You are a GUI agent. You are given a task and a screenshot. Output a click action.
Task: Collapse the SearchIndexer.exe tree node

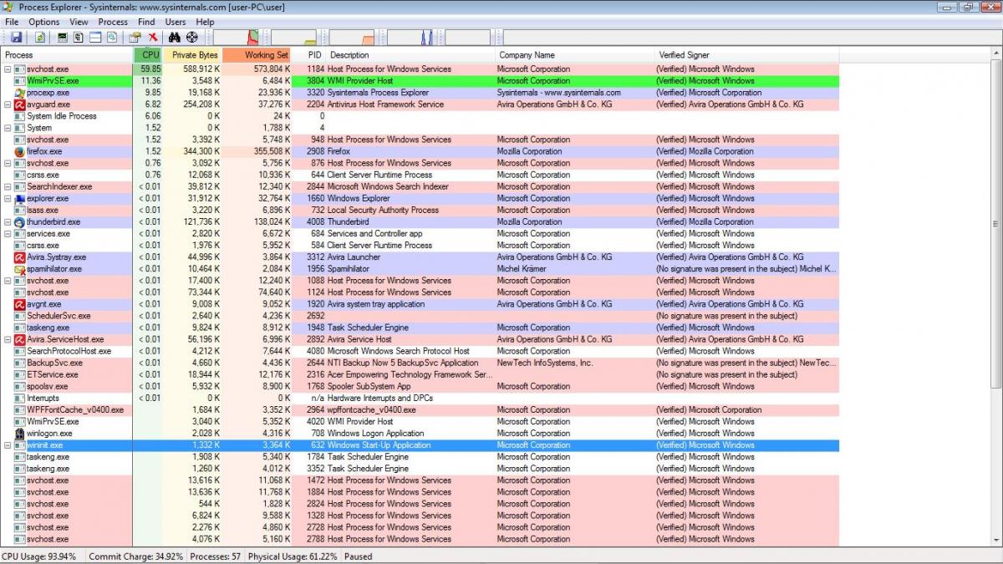click(x=8, y=187)
